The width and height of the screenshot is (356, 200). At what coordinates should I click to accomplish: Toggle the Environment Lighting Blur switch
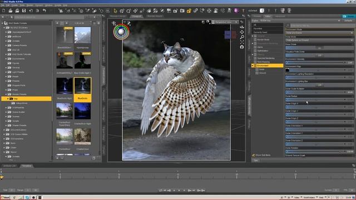pos(320,85)
